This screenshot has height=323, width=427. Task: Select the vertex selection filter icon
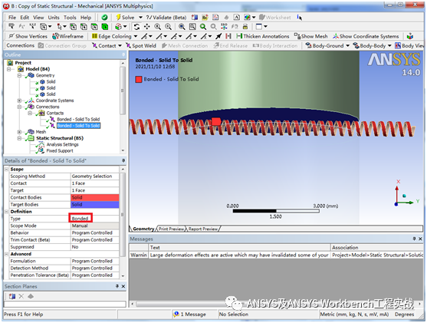[74, 27]
